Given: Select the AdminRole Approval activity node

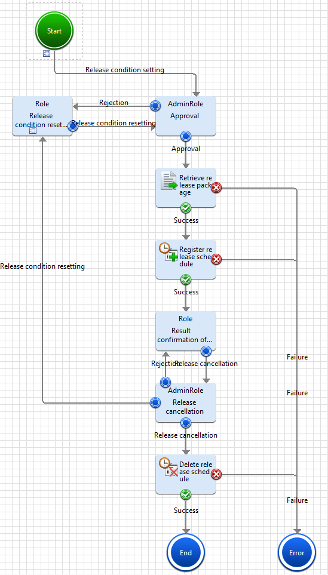Looking at the screenshot, I should point(186,116).
